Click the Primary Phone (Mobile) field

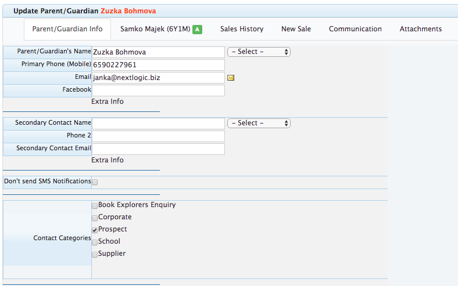coord(158,65)
